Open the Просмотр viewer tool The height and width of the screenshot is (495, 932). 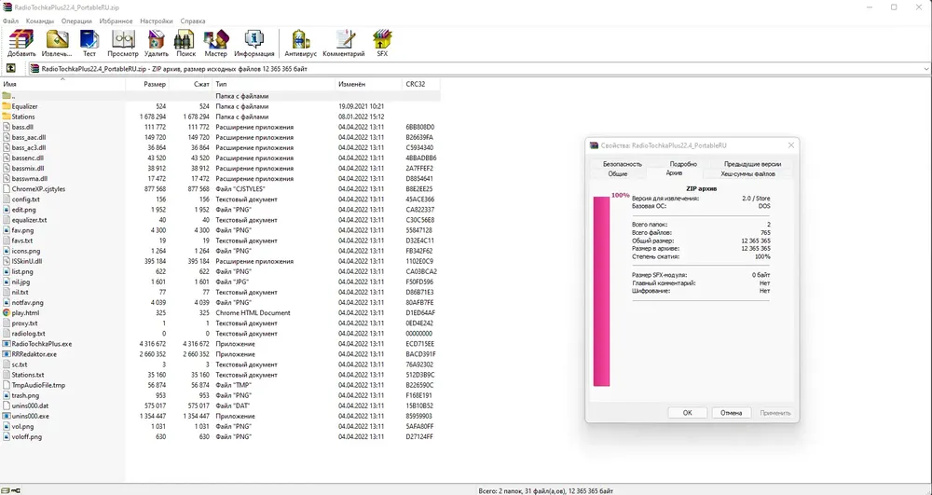(x=123, y=43)
